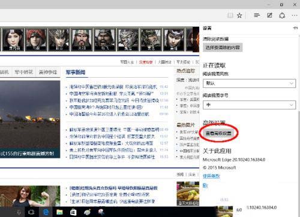Click the 查看高级设置 button
This screenshot has height=217, width=300.
[218, 133]
